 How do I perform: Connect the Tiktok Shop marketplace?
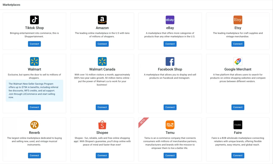click(x=34, y=44)
